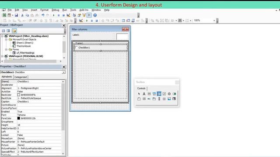Choose the Label control in Toolbox
Viewport: 280px width, 157px height.
[x=144, y=94]
